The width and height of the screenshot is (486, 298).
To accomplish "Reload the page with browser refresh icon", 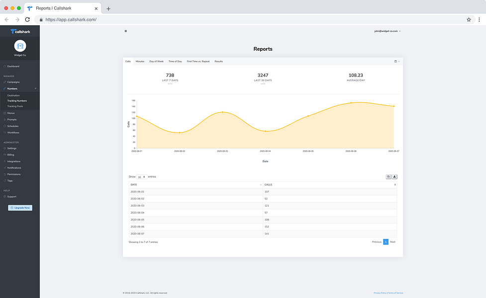I will [27, 19].
